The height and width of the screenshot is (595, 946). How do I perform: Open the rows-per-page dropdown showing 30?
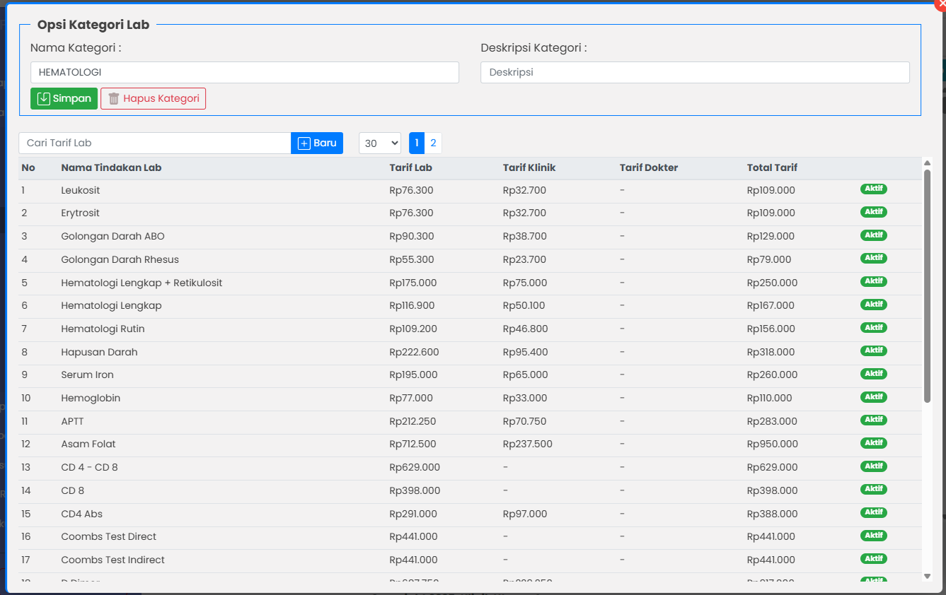point(379,143)
